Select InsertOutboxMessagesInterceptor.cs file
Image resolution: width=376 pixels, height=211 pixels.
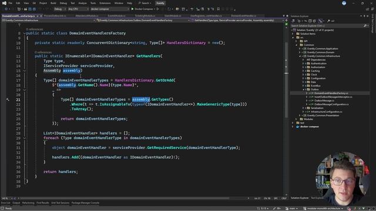tap(333, 97)
